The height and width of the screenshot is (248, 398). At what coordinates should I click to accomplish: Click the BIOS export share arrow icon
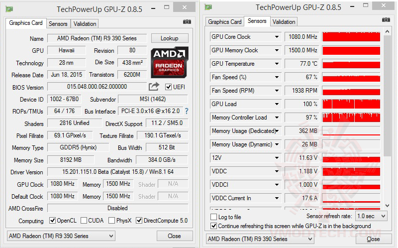point(154,87)
